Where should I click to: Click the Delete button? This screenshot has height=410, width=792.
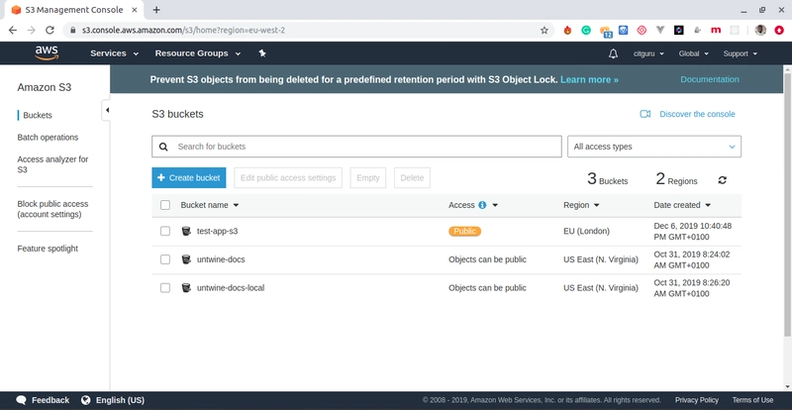(x=412, y=178)
